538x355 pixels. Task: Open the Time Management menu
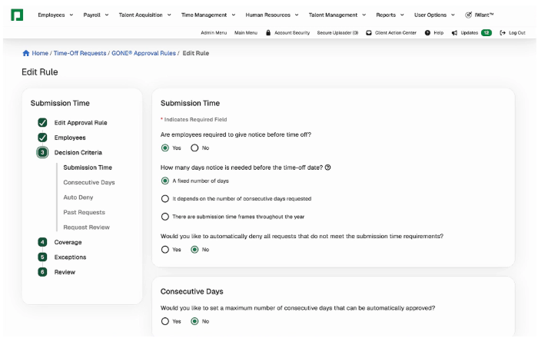tap(204, 15)
